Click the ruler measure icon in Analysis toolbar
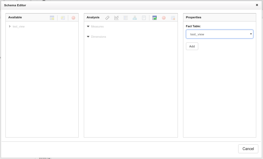 (x=107, y=18)
